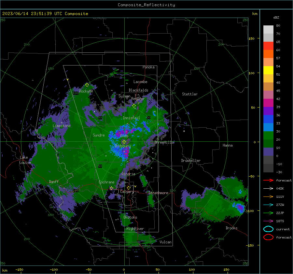Click the red forecast arrow legend icon

[x=268, y=180]
